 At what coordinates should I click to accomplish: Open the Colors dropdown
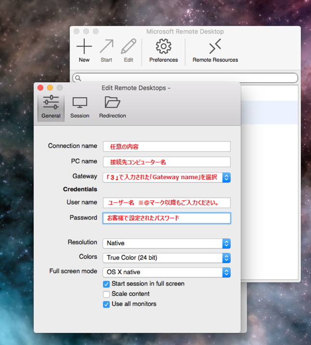point(167,258)
